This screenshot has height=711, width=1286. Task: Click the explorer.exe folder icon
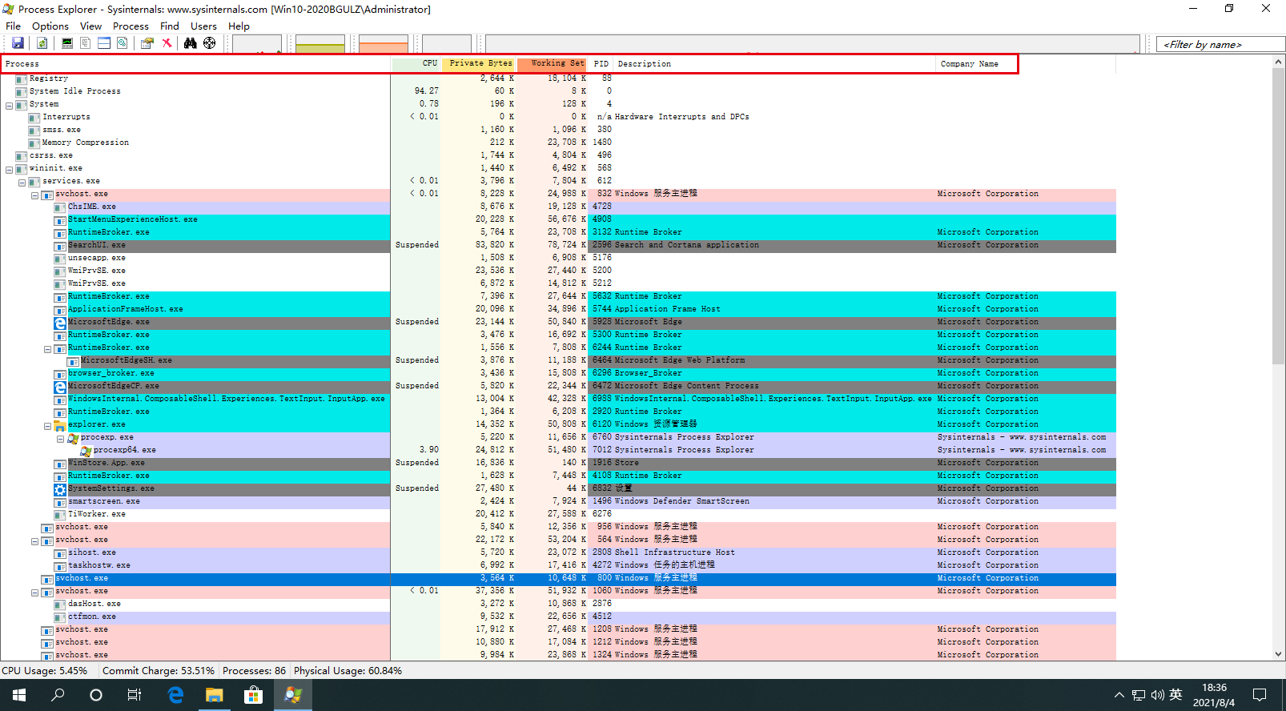point(60,425)
